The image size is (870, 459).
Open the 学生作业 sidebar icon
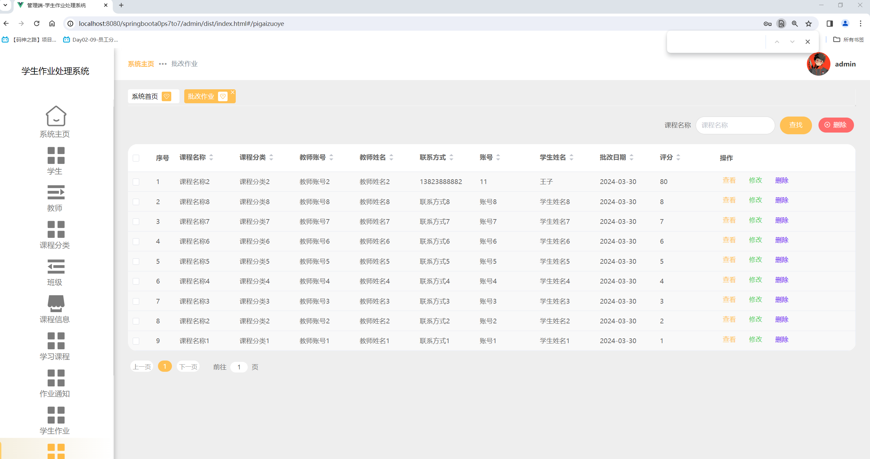coord(56,415)
